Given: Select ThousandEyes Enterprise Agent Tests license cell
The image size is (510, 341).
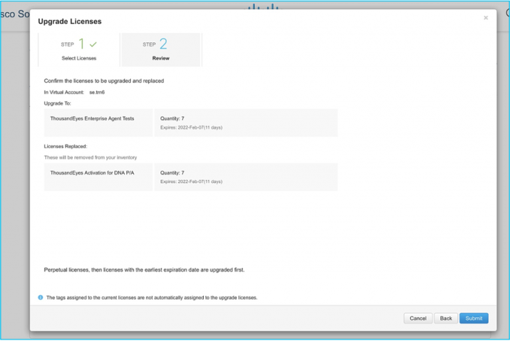Looking at the screenshot, I should [x=92, y=118].
